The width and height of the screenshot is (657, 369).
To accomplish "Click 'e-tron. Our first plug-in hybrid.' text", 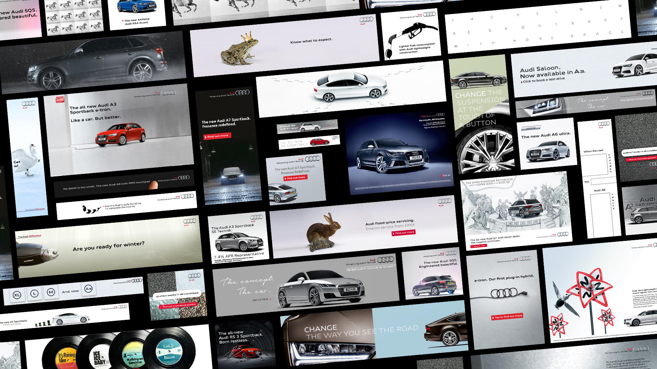I will click(504, 278).
